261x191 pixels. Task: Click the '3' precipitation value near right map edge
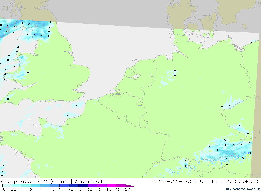pyautogui.click(x=250, y=153)
